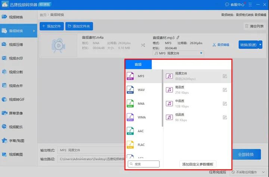Click 全部转换 button
Screen dimensions: 269x177
coord(246,154)
